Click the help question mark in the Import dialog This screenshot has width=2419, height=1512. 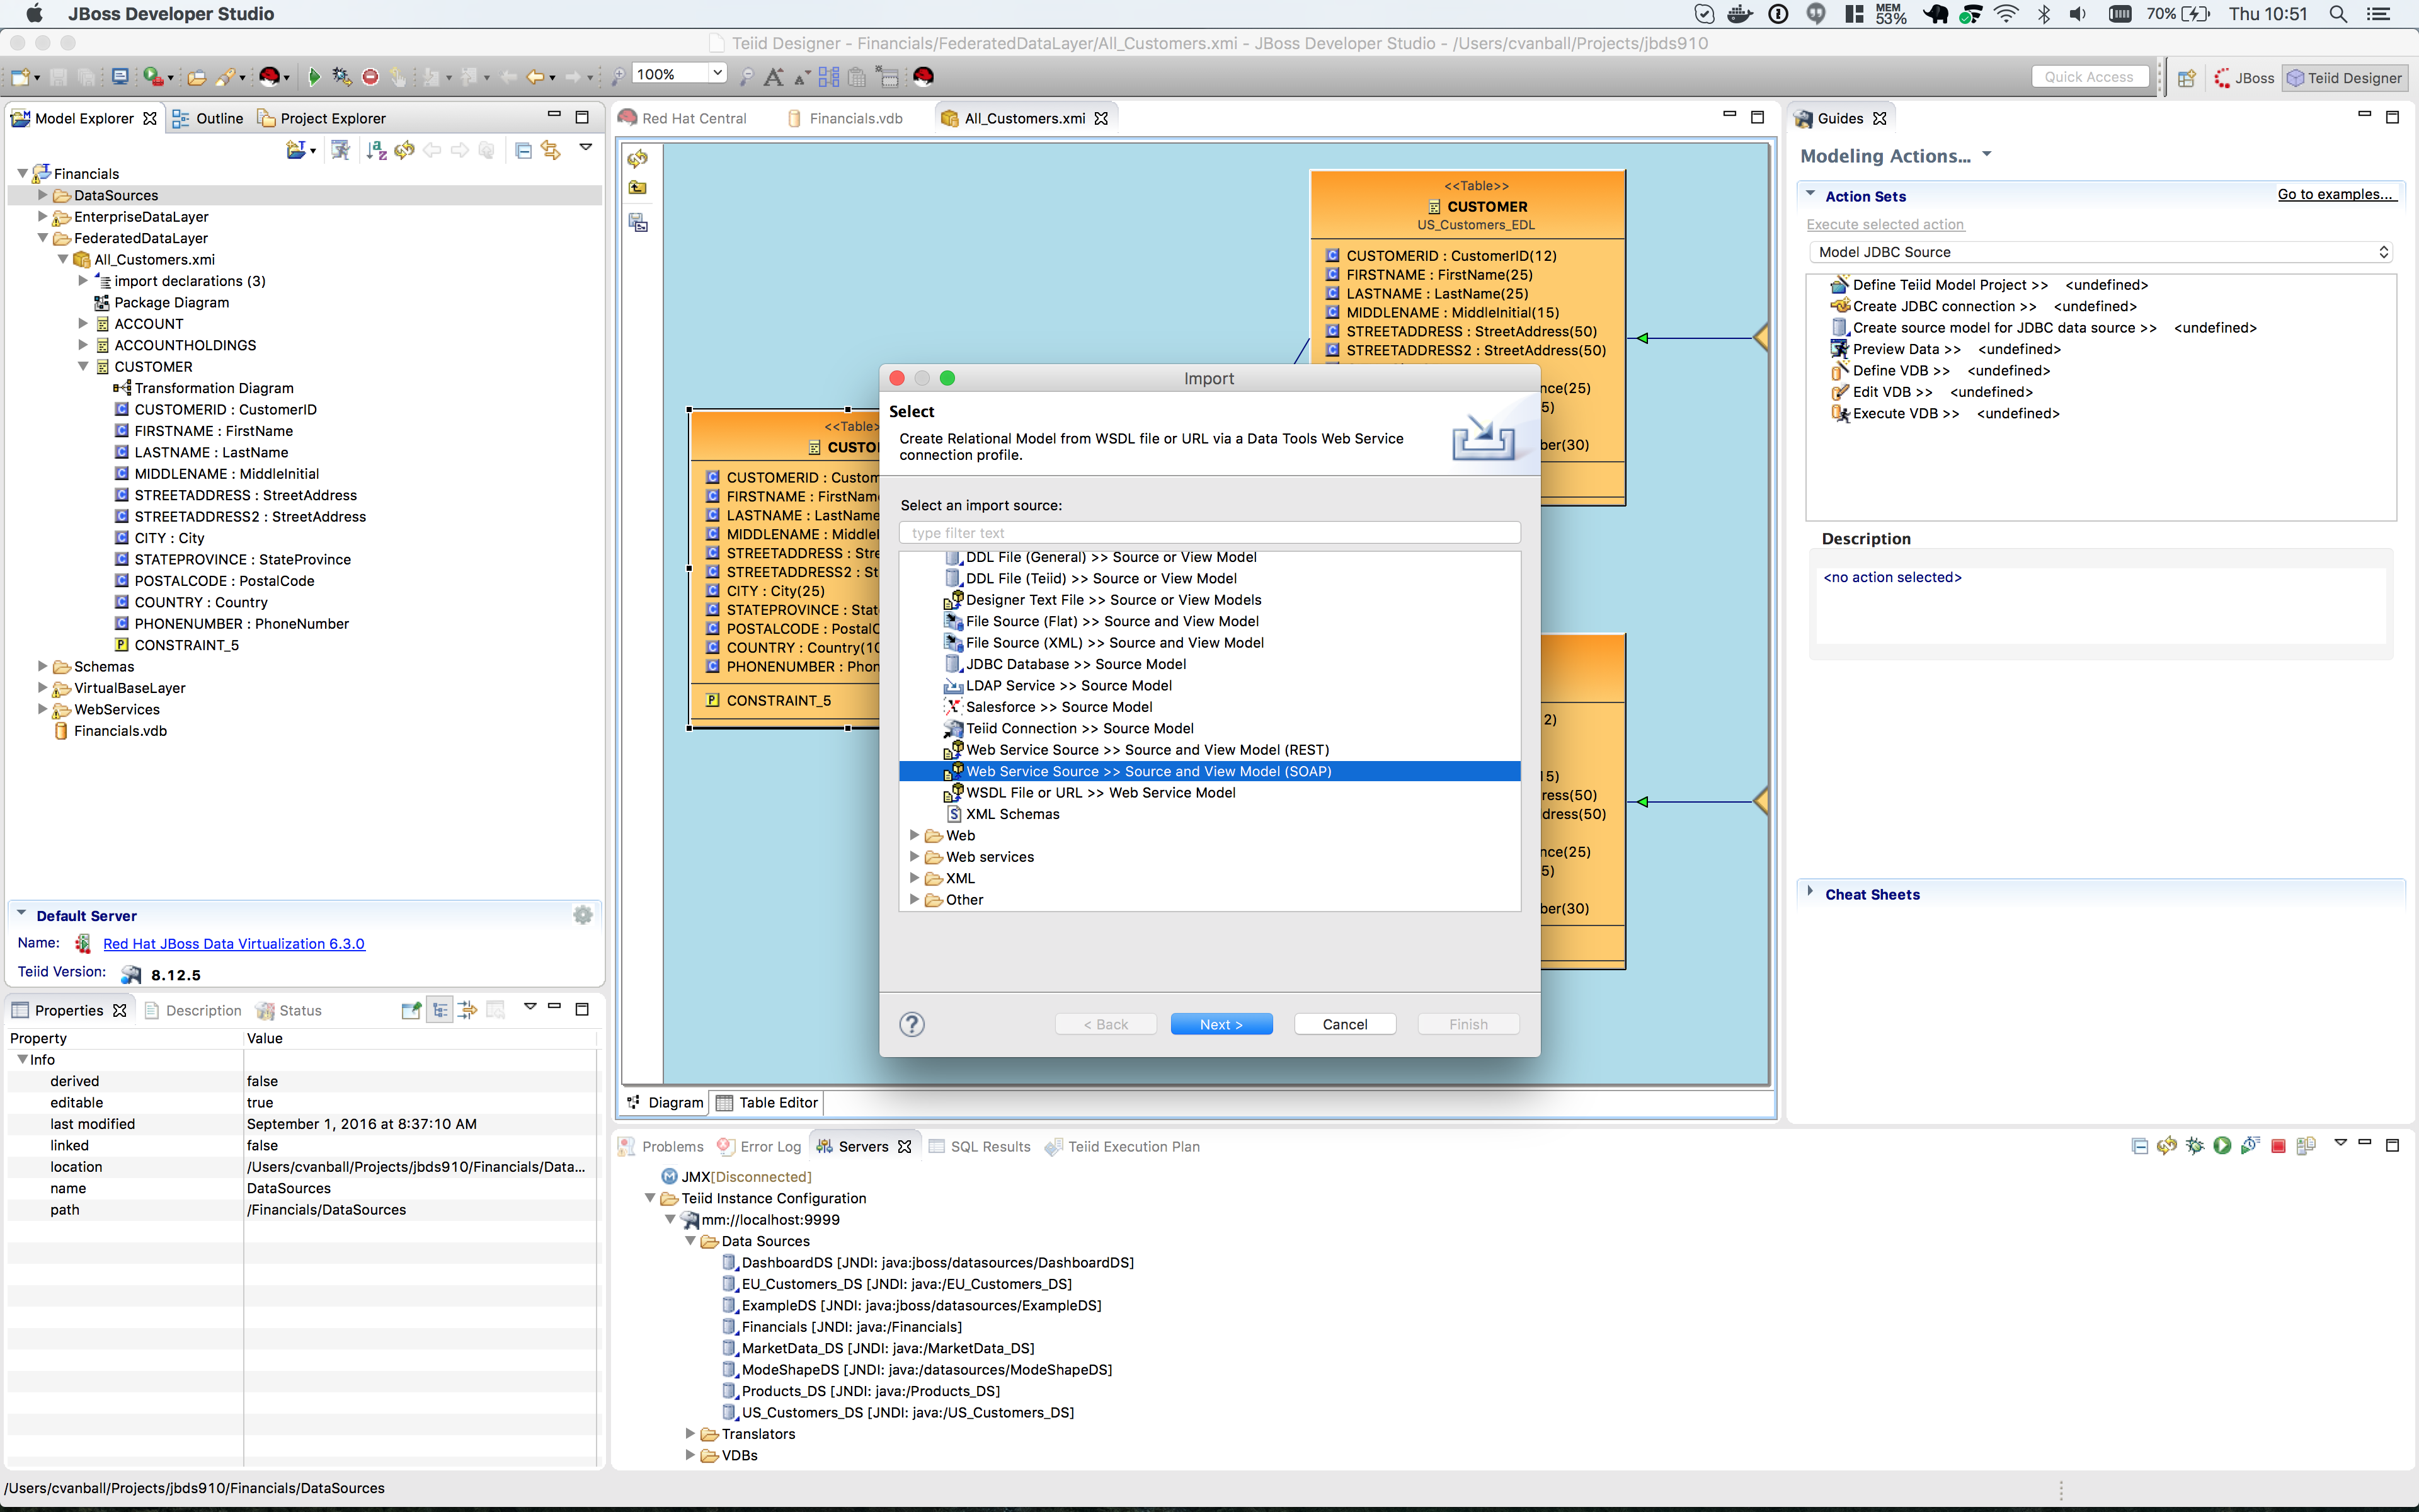point(912,1024)
